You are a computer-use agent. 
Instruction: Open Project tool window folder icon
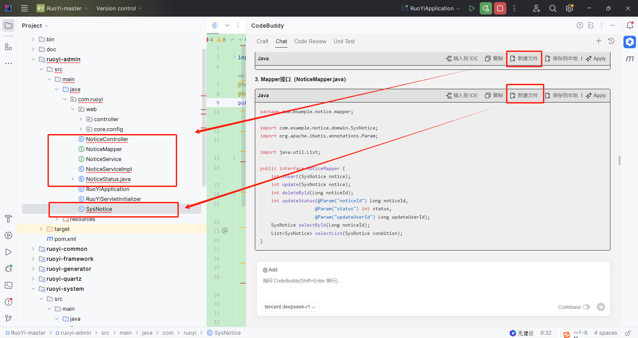(8, 26)
